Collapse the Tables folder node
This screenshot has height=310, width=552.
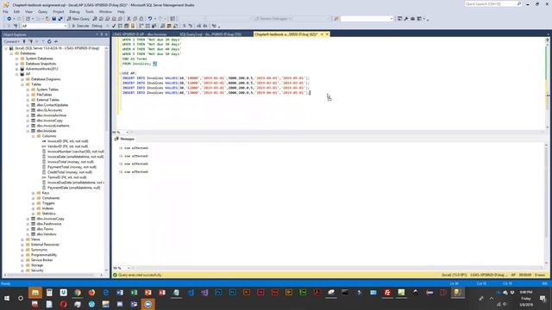click(x=22, y=84)
